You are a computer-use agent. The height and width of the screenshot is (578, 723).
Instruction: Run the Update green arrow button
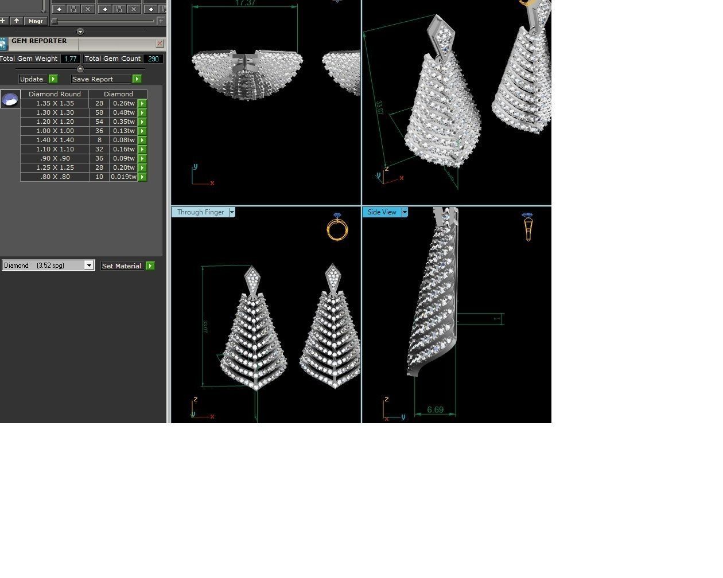click(53, 79)
